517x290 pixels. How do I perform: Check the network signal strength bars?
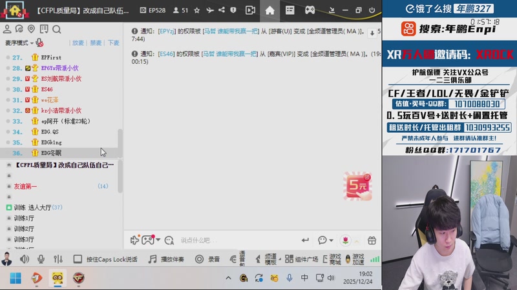(x=375, y=260)
